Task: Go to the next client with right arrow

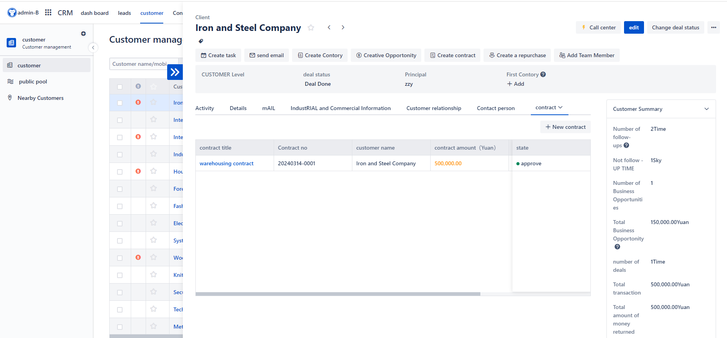Action: (x=343, y=27)
